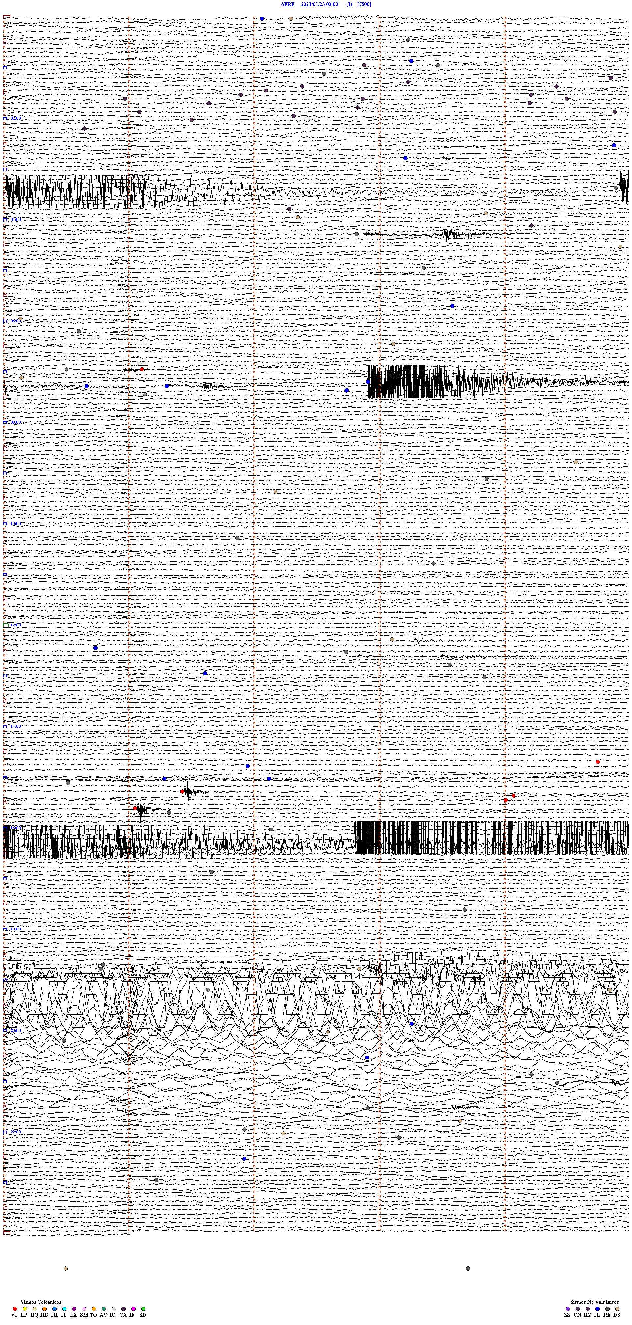Click the date '2021/01/23 00:00' in header
The image size is (632, 1325).
coord(320,4)
